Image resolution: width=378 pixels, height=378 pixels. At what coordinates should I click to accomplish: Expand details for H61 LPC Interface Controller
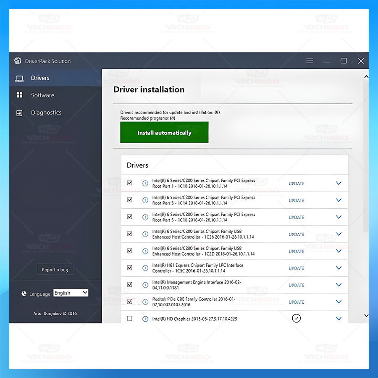(339, 268)
